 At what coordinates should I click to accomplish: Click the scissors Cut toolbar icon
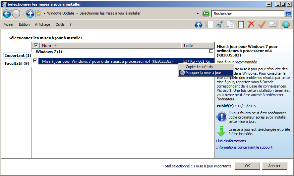pyautogui.click(x=220, y=24)
